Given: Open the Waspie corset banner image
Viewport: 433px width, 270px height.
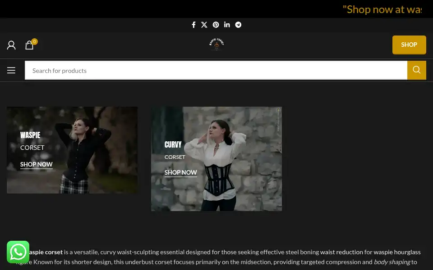Looking at the screenshot, I should [72, 150].
